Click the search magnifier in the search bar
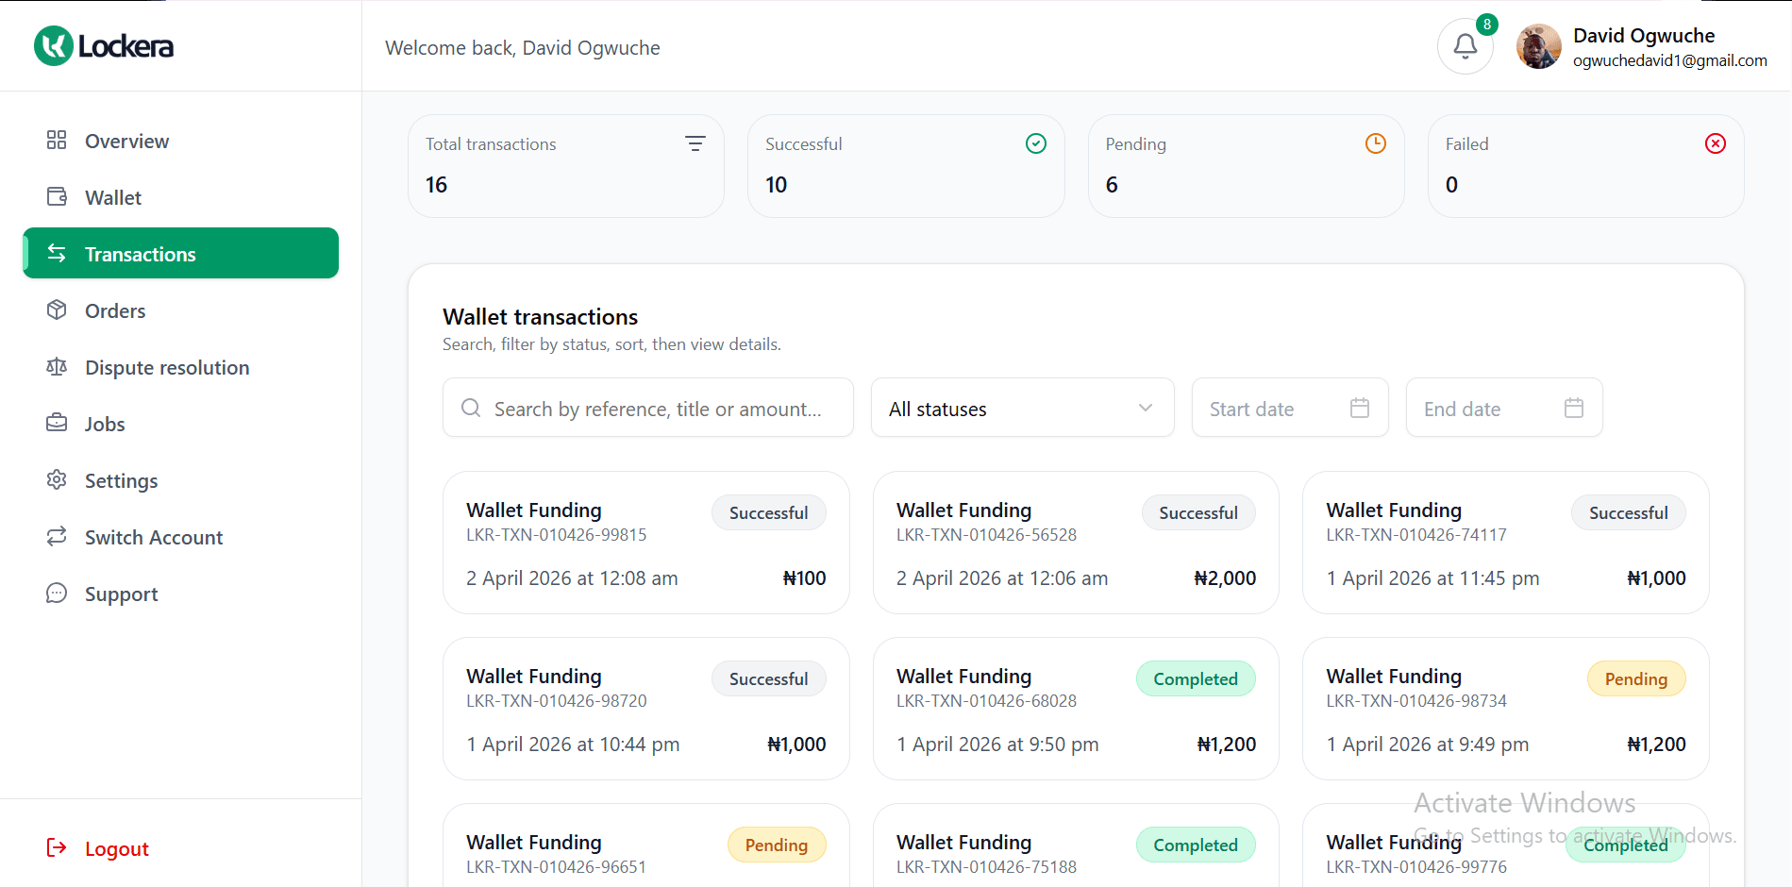1792x887 pixels. [x=470, y=408]
